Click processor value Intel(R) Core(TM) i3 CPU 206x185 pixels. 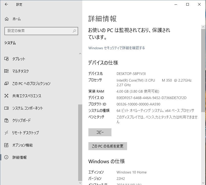point(154,83)
